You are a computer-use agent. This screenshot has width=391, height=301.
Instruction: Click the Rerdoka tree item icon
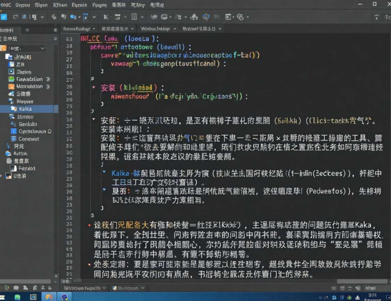pyautogui.click(x=13, y=124)
